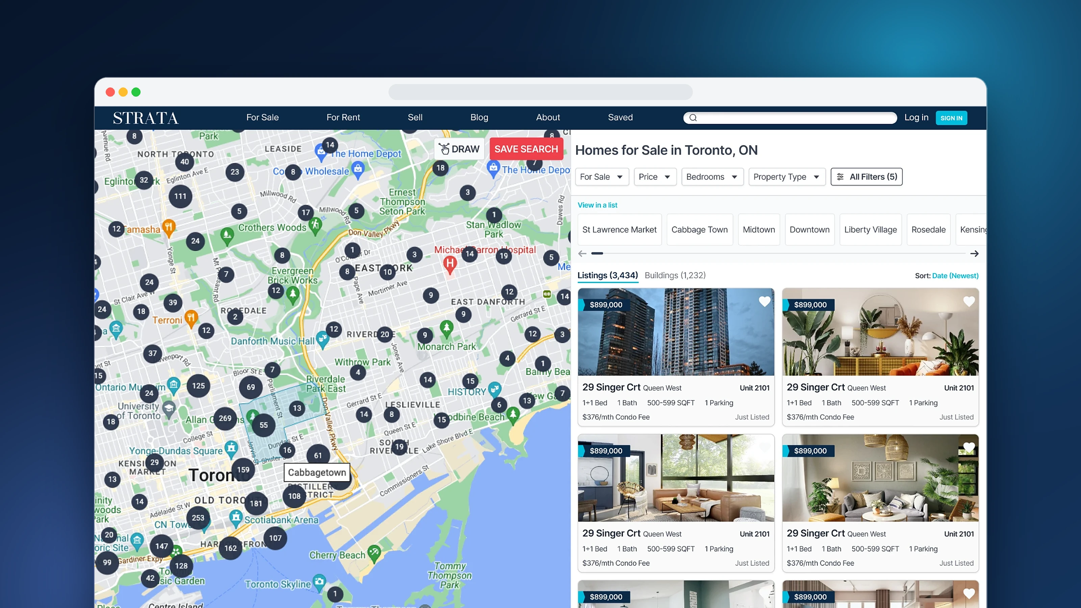Open the leather sofa living room listing photo

[676, 478]
